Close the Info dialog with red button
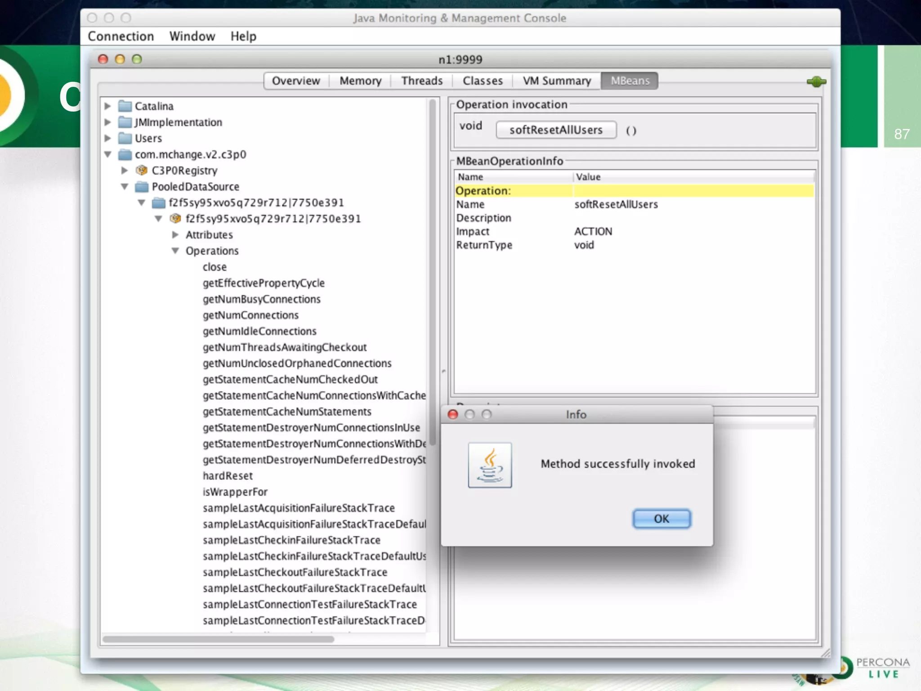The height and width of the screenshot is (691, 921). (x=453, y=414)
